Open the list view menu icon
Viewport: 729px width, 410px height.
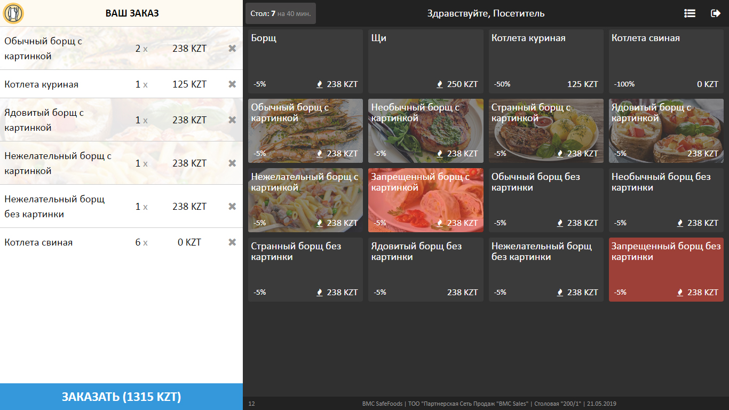click(690, 13)
